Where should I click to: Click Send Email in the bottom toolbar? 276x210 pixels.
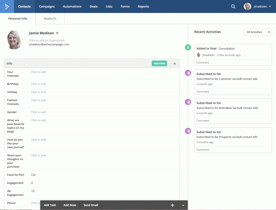pyautogui.click(x=91, y=205)
